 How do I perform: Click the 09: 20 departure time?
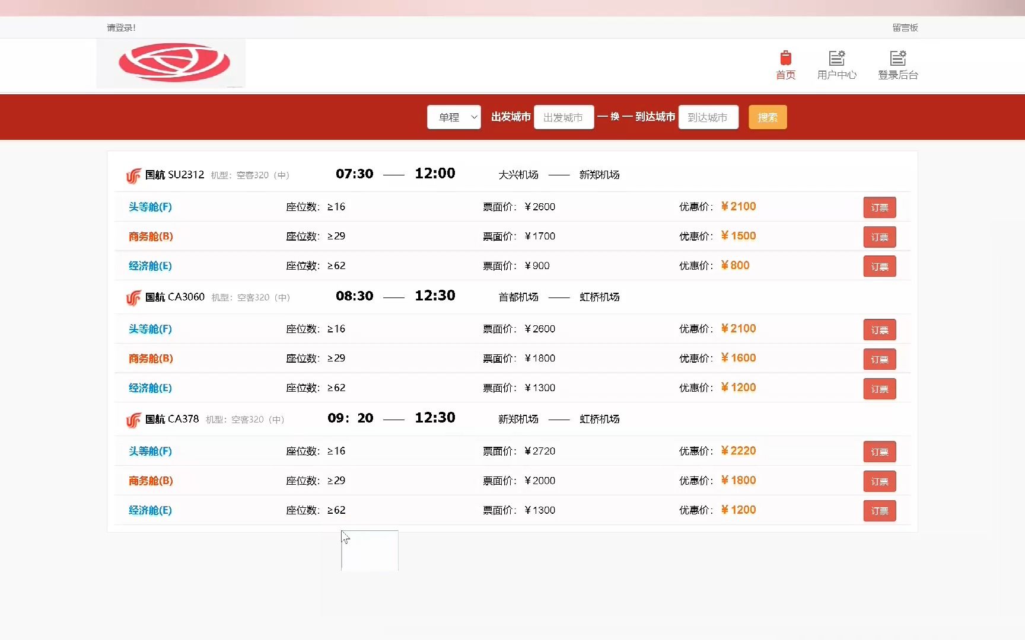pyautogui.click(x=351, y=418)
